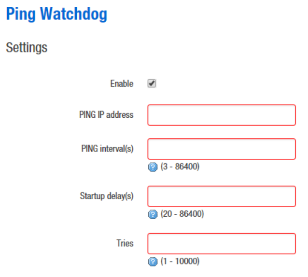Click the help icon below Tries field

153,262
